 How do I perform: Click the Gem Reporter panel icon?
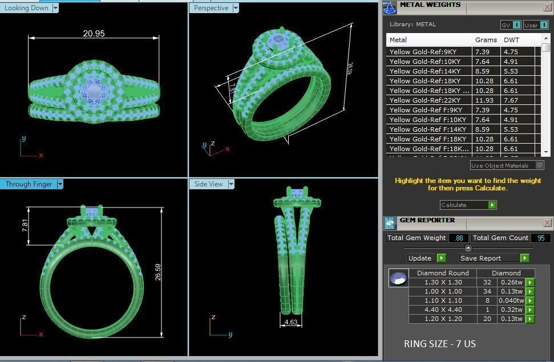click(389, 223)
